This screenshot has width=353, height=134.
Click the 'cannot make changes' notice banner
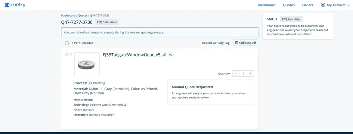point(160,32)
